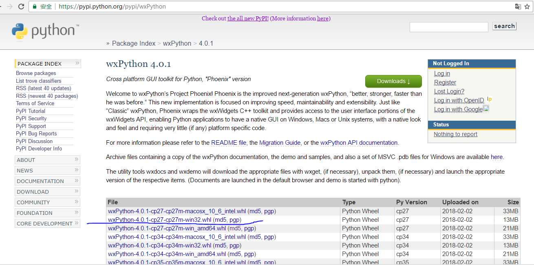Download wxPython-4.0.1-cp34-cp34m-win_amd64.whl file
534x265 pixels.
pyautogui.click(x=167, y=254)
